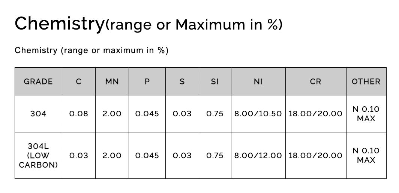Click the 0.045 phosphorus value for 304L
The image size is (399, 193).
point(147,155)
